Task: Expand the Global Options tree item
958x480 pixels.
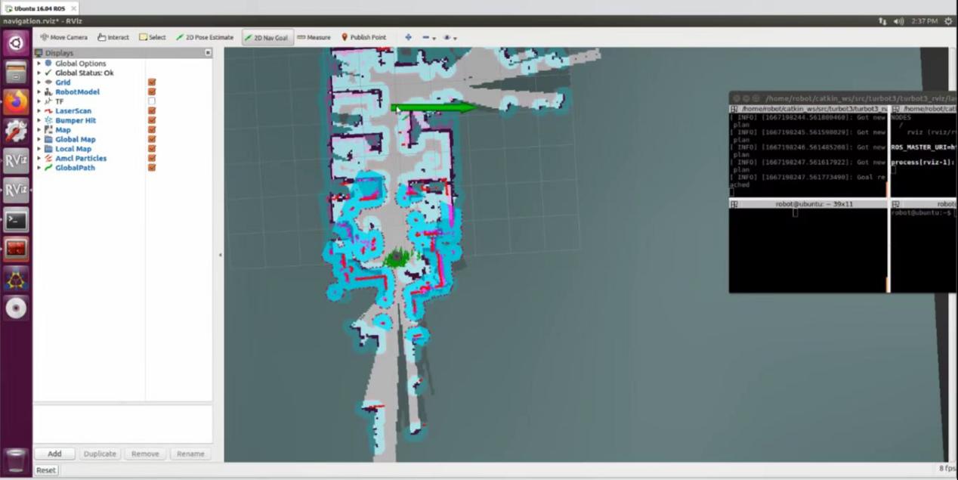Action: point(39,63)
